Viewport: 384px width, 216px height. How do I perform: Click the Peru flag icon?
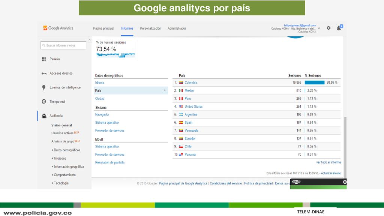181,99
